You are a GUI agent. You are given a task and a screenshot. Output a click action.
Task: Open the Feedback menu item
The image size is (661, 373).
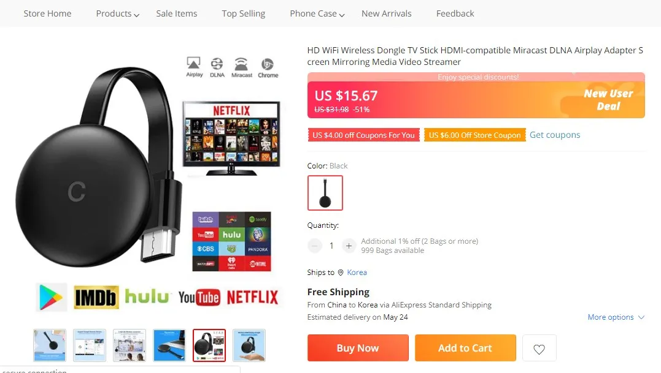pyautogui.click(x=455, y=13)
